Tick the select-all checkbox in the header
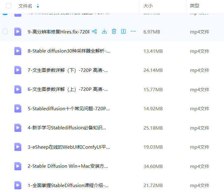This screenshot has height=192, width=224. click(8, 6)
